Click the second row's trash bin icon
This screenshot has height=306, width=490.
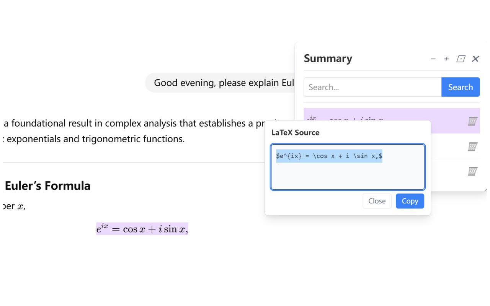click(473, 146)
